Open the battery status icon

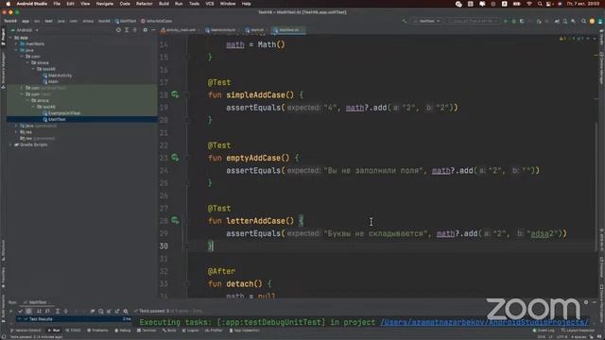coord(516,4)
